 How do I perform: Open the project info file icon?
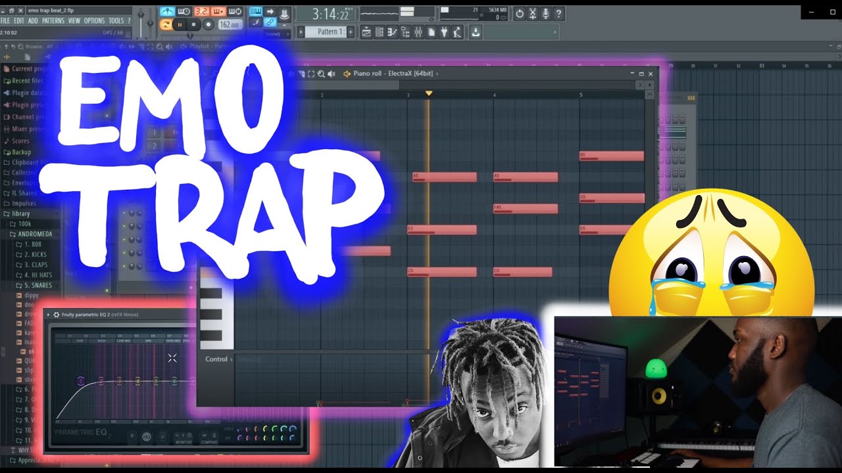coord(431,32)
